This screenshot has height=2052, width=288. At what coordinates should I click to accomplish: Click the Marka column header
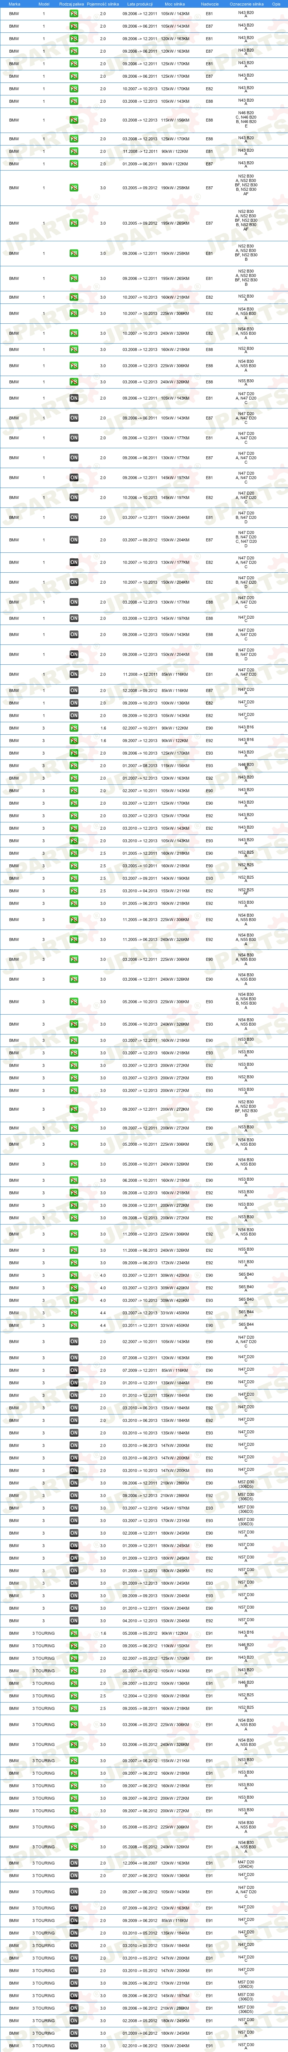[14, 3]
